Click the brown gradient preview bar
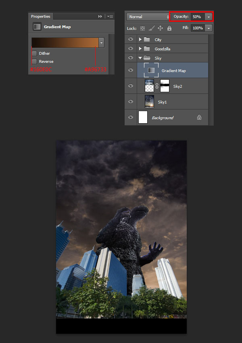 [65, 43]
